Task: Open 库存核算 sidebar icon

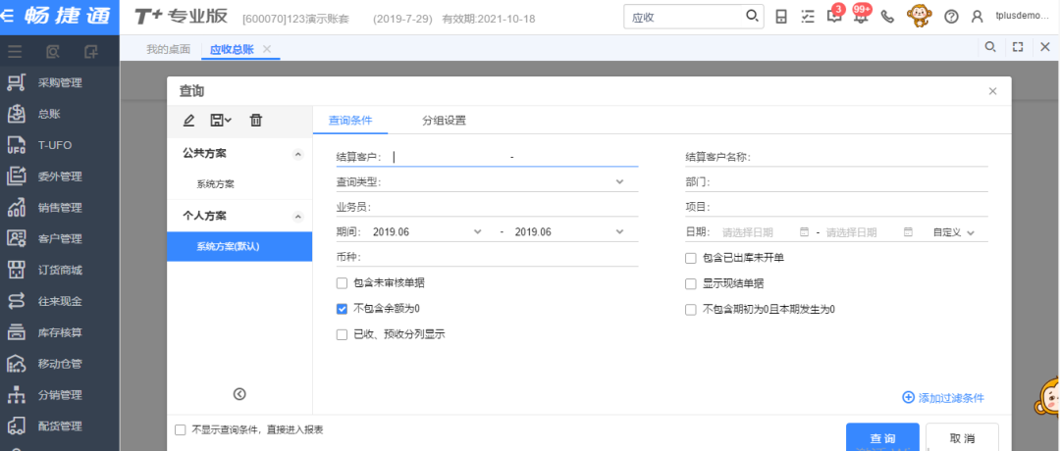Action: 16,332
